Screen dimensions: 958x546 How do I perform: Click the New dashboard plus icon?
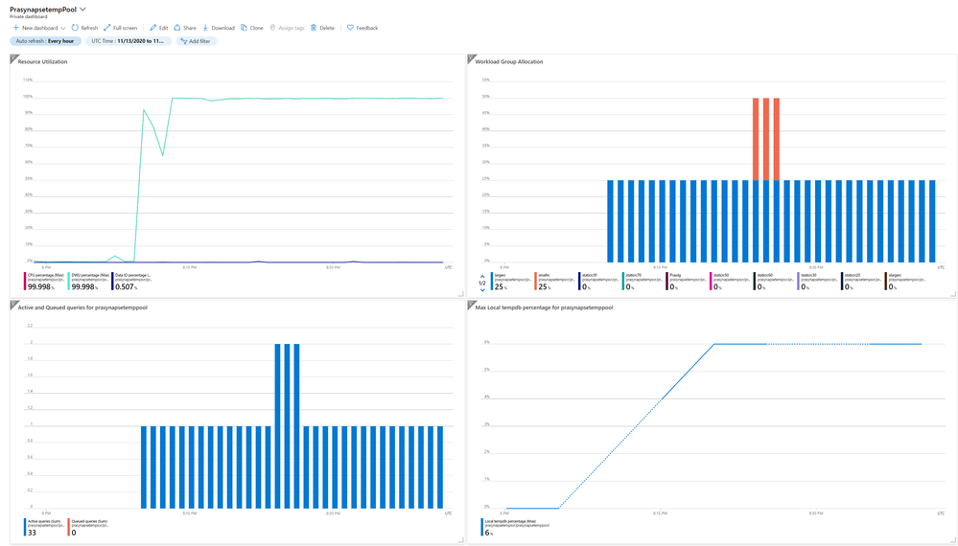(x=16, y=28)
